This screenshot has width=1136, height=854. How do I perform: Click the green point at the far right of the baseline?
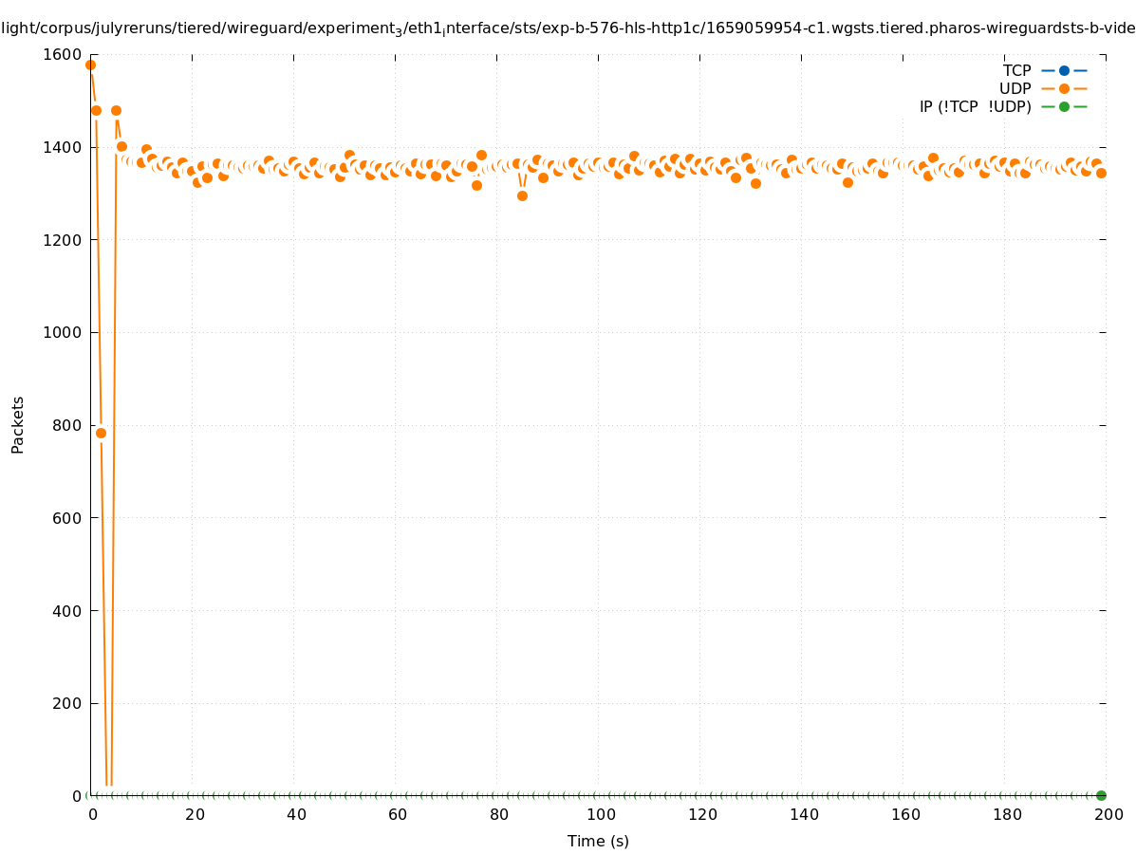pyautogui.click(x=1101, y=795)
